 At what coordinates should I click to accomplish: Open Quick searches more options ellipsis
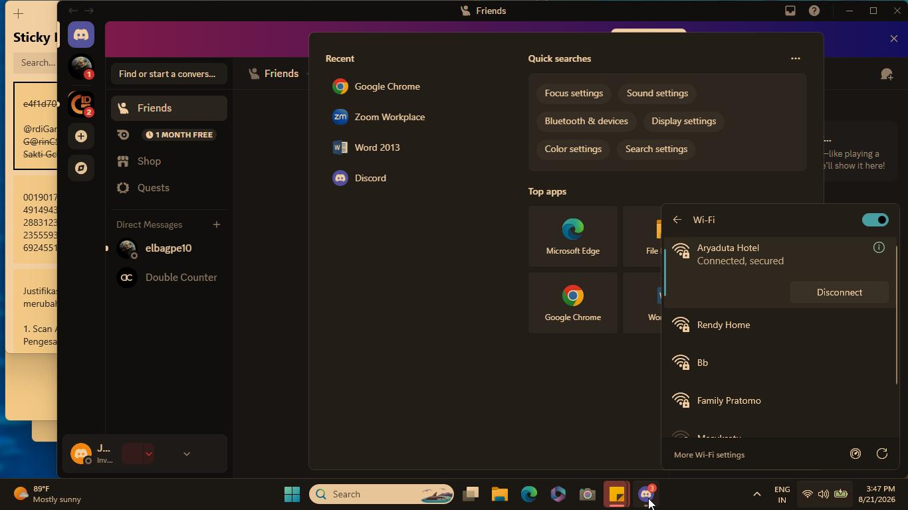[x=795, y=58]
